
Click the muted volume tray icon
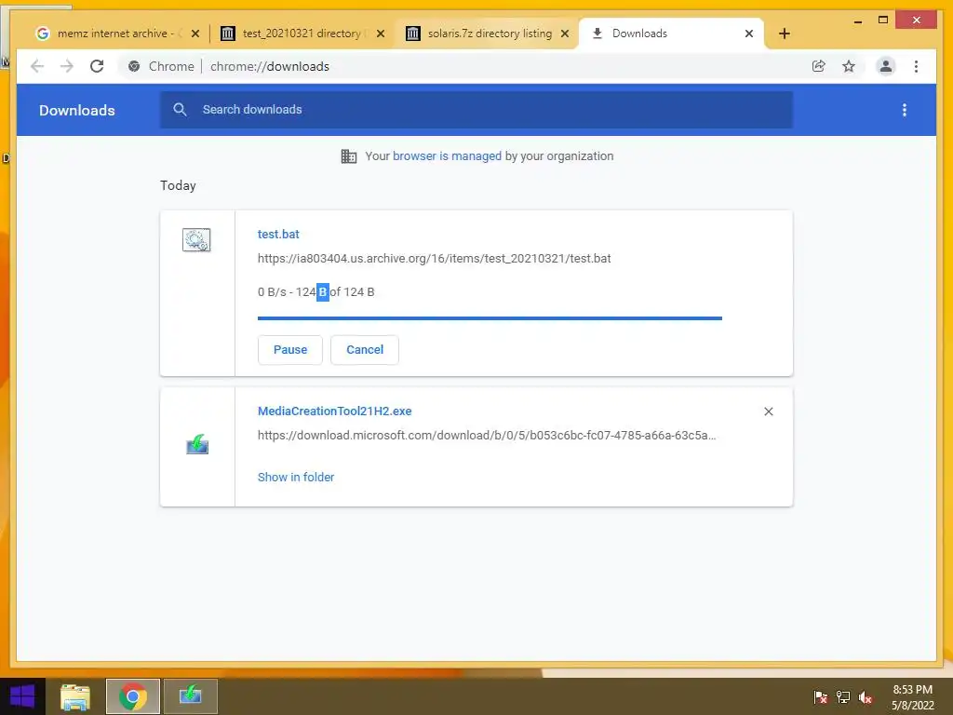click(866, 696)
